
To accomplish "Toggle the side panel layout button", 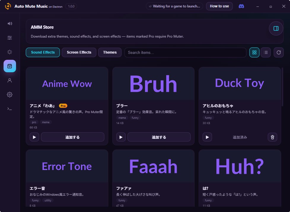I will 276,28.
